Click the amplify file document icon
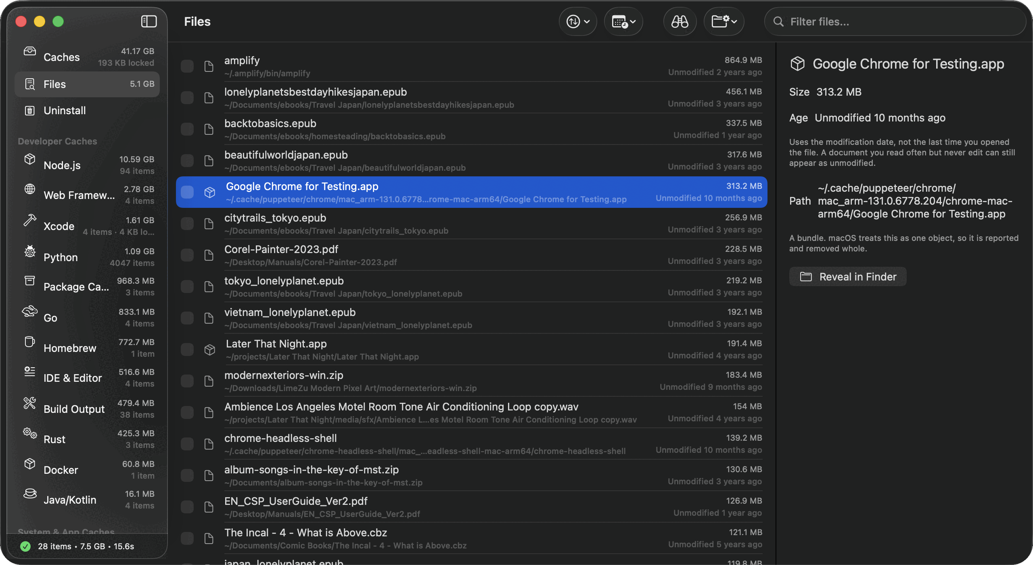The height and width of the screenshot is (565, 1033). (x=209, y=66)
